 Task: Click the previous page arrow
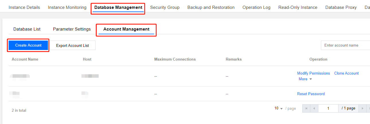click(x=314, y=108)
